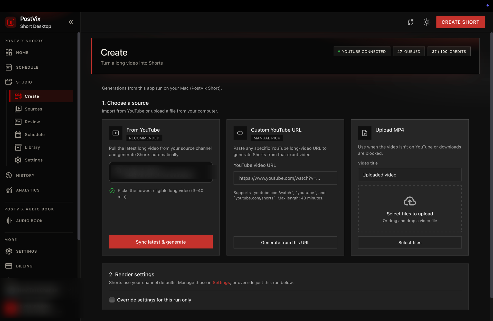Viewport: 493px width, 321px height.
Task: Click Sync latest & generate button
Action: [161, 242]
